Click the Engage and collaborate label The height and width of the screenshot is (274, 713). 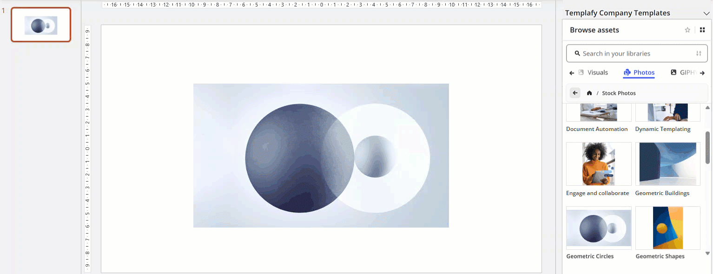pos(597,193)
